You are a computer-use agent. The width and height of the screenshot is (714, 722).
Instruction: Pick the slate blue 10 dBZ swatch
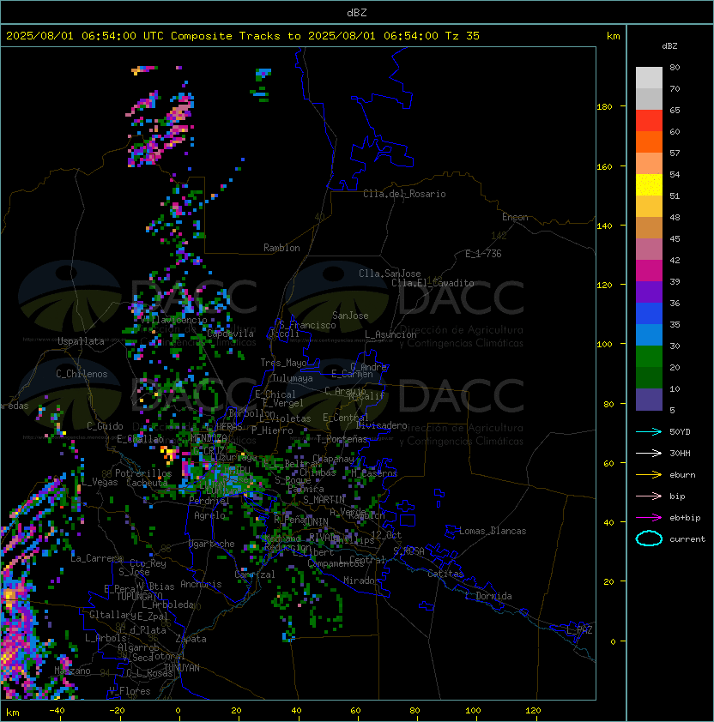(x=649, y=400)
